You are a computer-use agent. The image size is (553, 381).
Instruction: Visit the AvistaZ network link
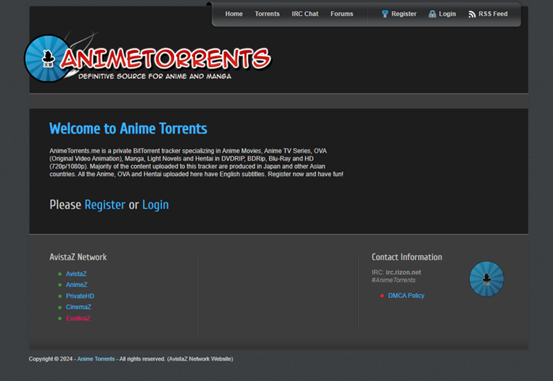click(76, 273)
